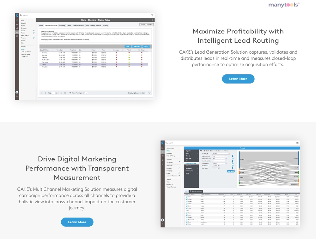This screenshot has height=239, width=316.
Task: Open the History tab
Action: (106, 26)
